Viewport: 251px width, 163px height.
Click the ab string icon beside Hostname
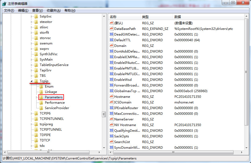click(111, 96)
